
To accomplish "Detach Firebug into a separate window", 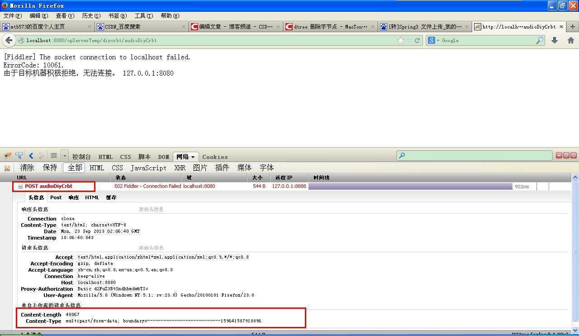I will (566, 155).
